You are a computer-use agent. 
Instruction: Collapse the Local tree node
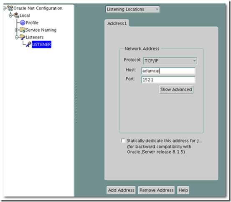point(10,15)
